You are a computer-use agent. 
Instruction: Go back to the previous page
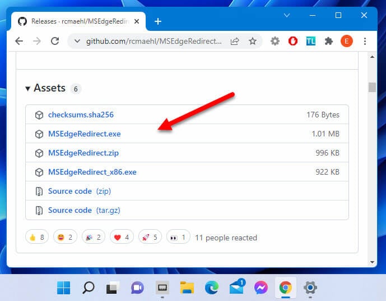tap(19, 41)
